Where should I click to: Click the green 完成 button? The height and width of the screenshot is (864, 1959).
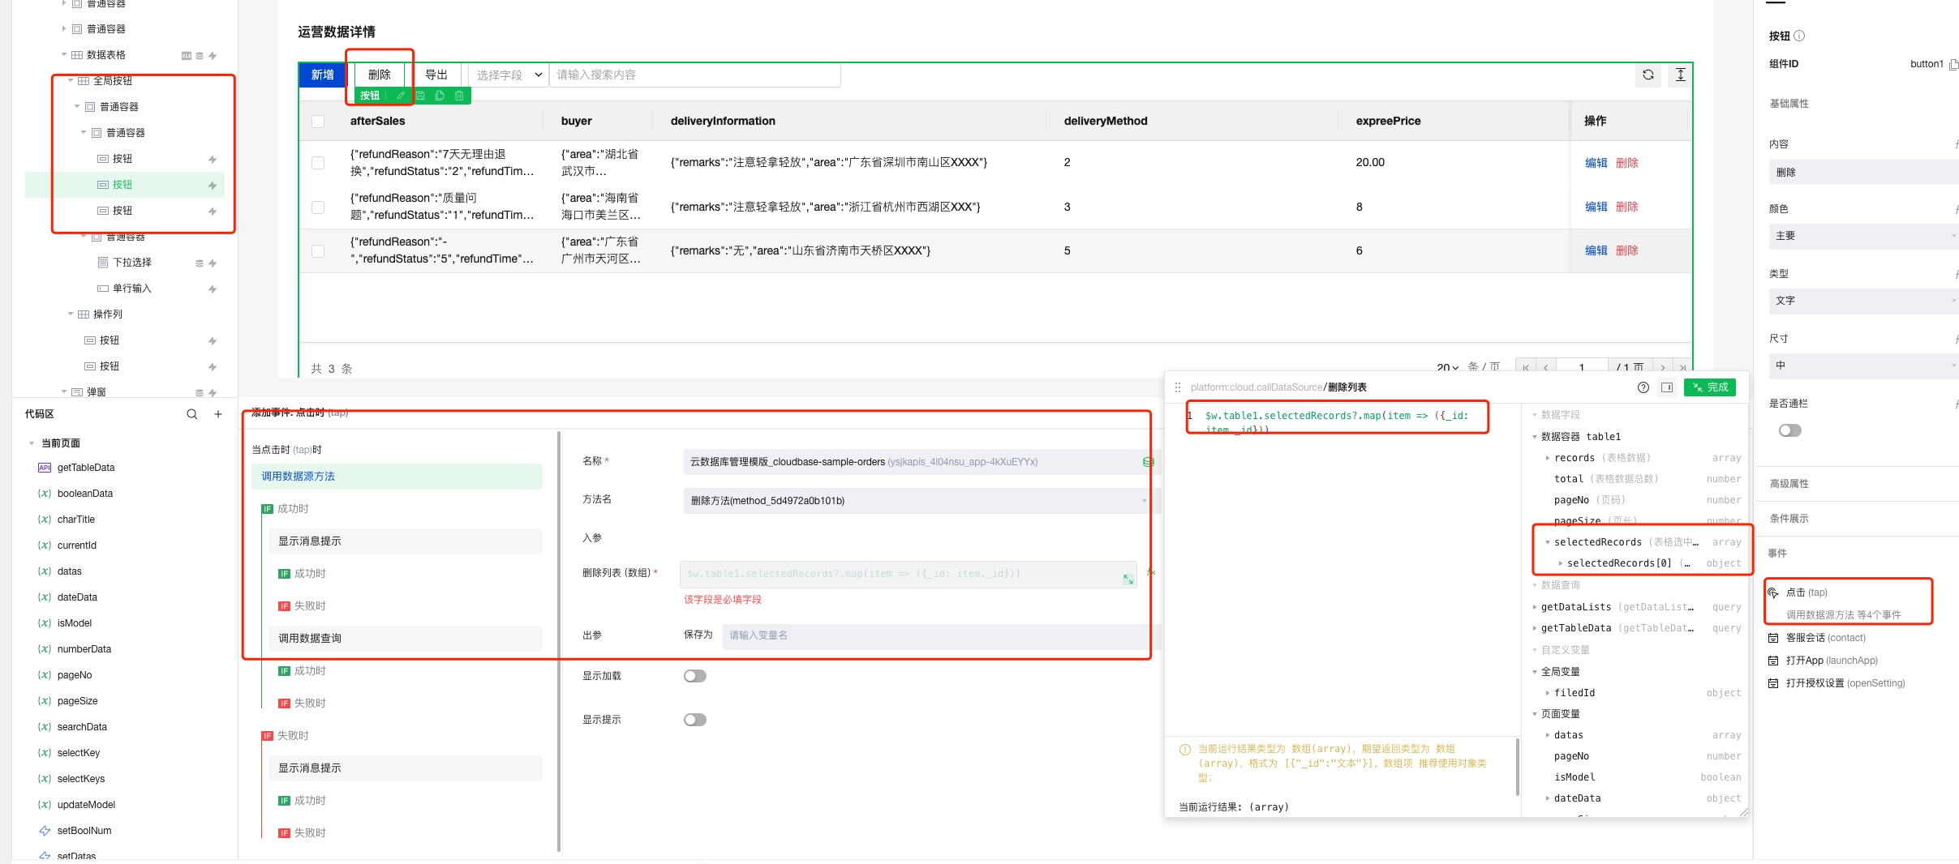tap(1710, 387)
